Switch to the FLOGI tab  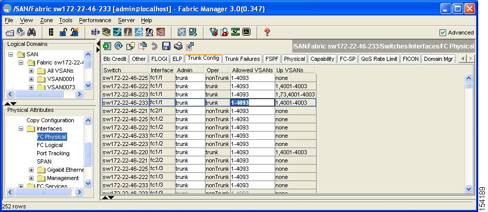(x=160, y=59)
